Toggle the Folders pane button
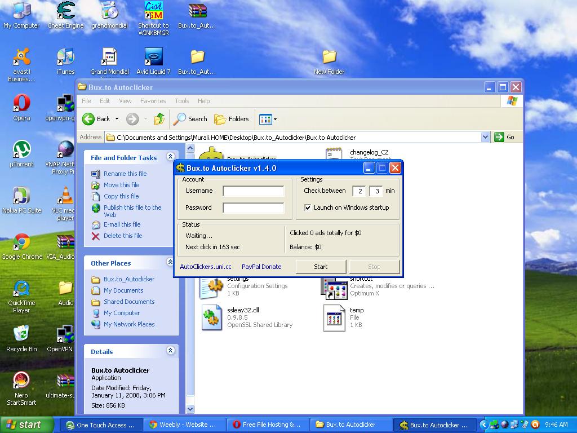This screenshot has width=577, height=433. click(232, 119)
